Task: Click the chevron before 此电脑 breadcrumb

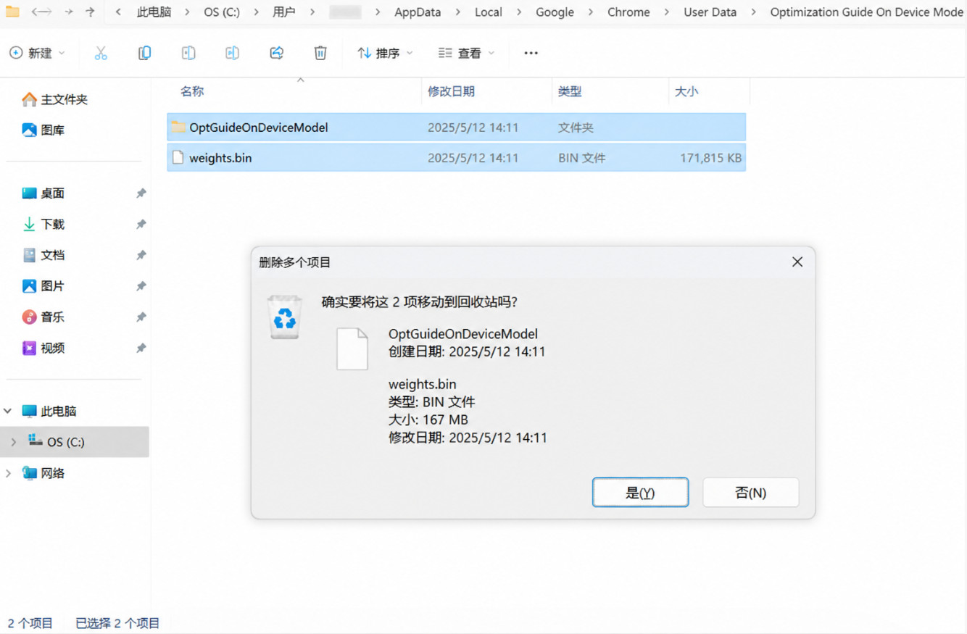Action: [118, 12]
